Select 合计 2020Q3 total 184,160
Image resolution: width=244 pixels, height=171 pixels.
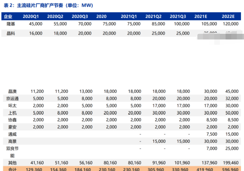pos(83,169)
